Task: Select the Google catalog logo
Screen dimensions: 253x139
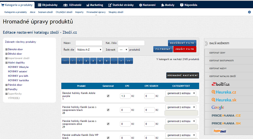Action: tap(218, 108)
